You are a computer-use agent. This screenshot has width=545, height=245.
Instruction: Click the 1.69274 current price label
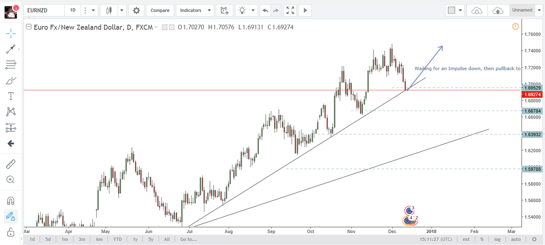click(533, 94)
